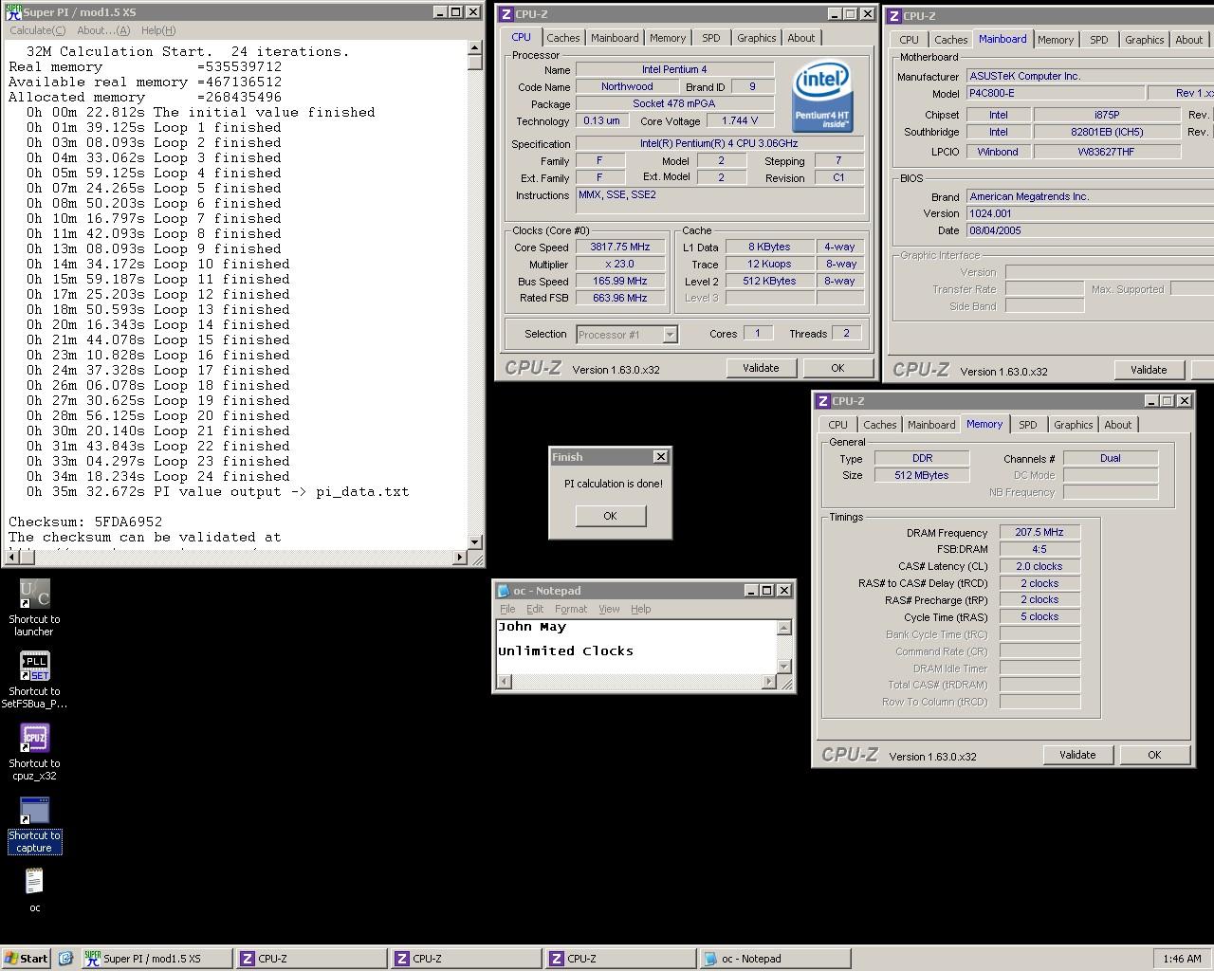Click the Super PI title bar icon

(x=12, y=12)
